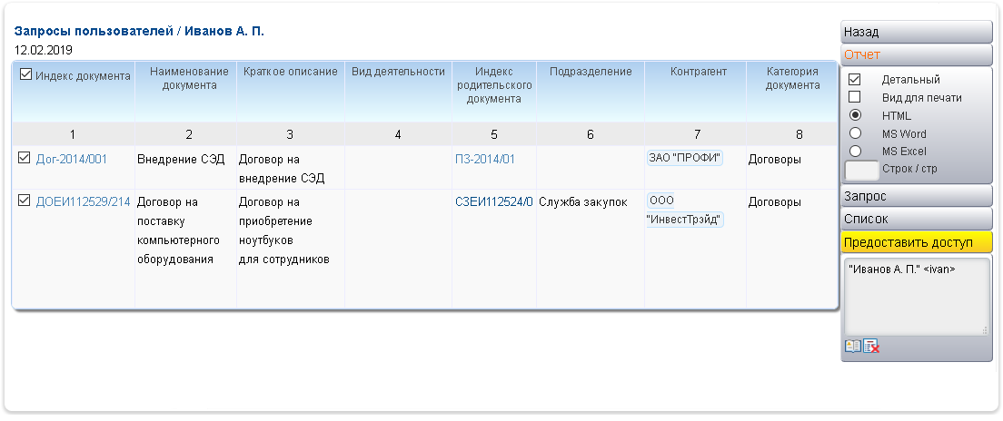The image size is (1003, 421).
Task: Expand the Запрос panel
Action: click(x=916, y=196)
